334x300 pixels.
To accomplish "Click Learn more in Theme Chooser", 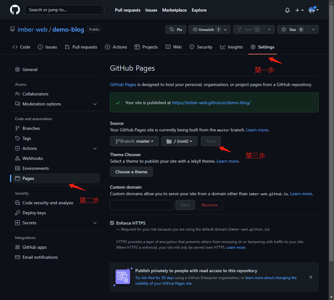I will (x=227, y=161).
